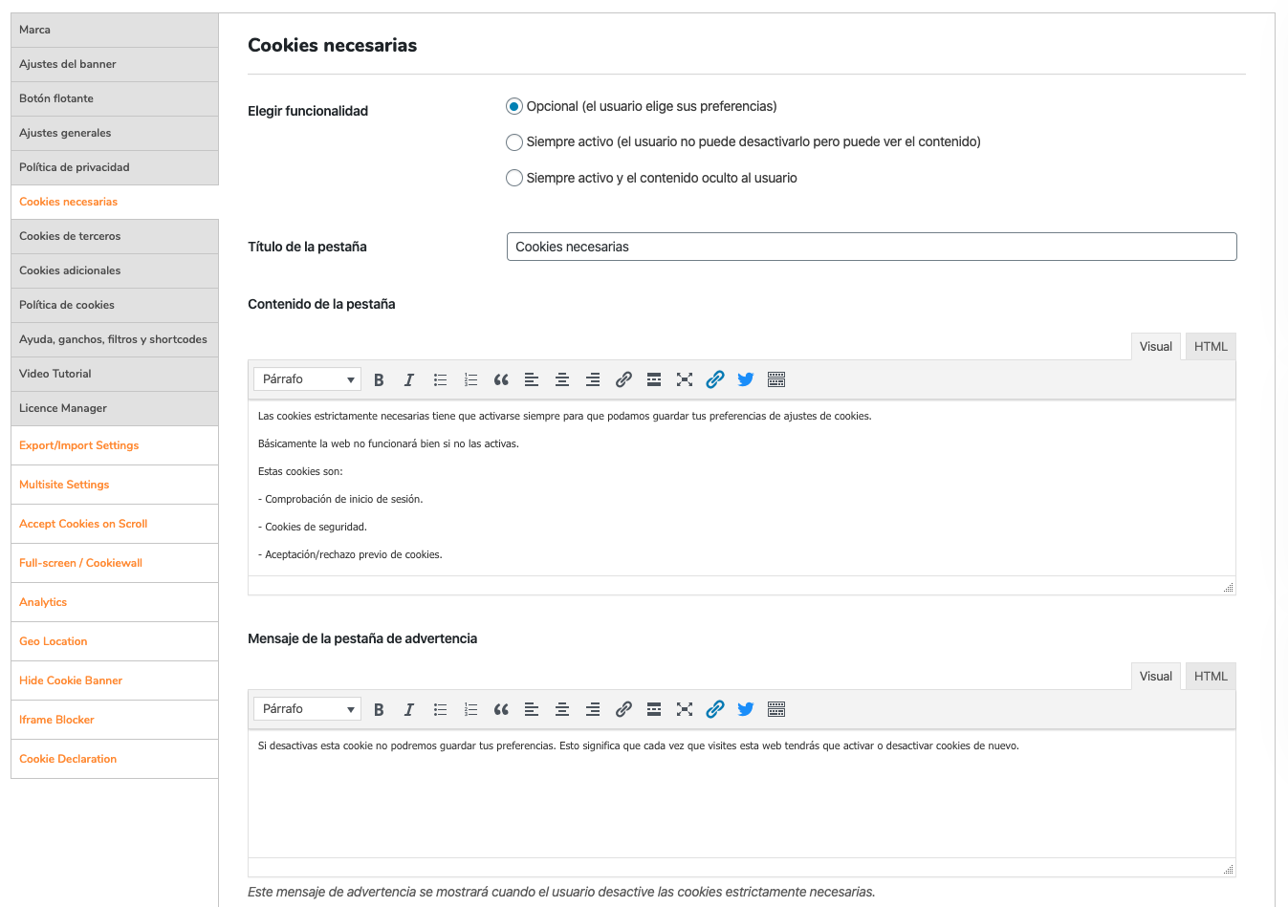Toggle Bold in the tab content editor
1288x907 pixels.
coord(379,379)
